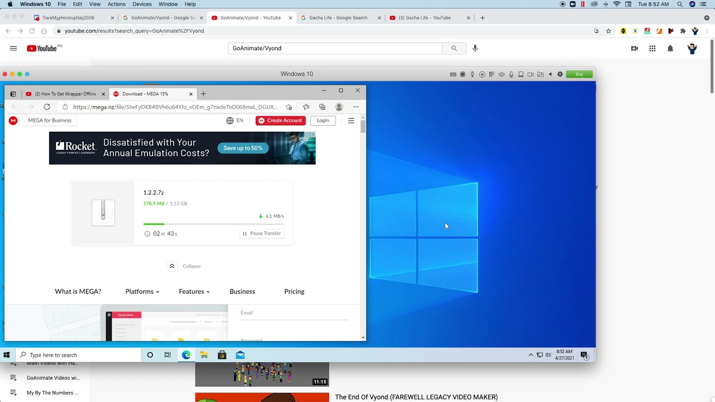Reload the MEGA page in Edge
This screenshot has width=715, height=402.
point(47,107)
